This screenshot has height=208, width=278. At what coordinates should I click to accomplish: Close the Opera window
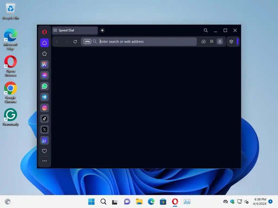(x=235, y=30)
